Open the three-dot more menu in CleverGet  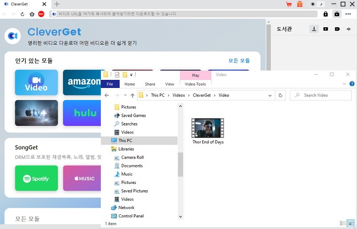coord(348,14)
